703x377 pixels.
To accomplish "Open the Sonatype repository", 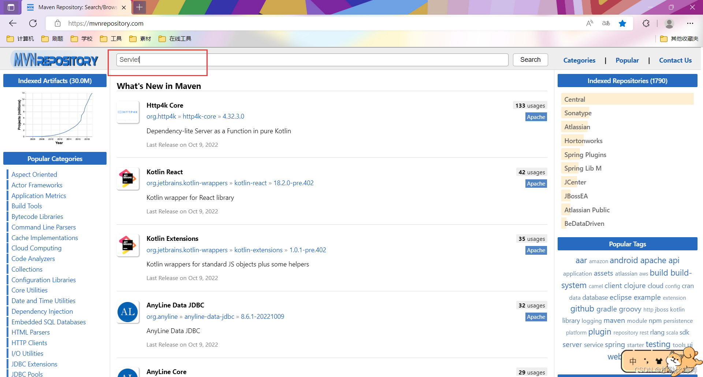I will [x=578, y=113].
